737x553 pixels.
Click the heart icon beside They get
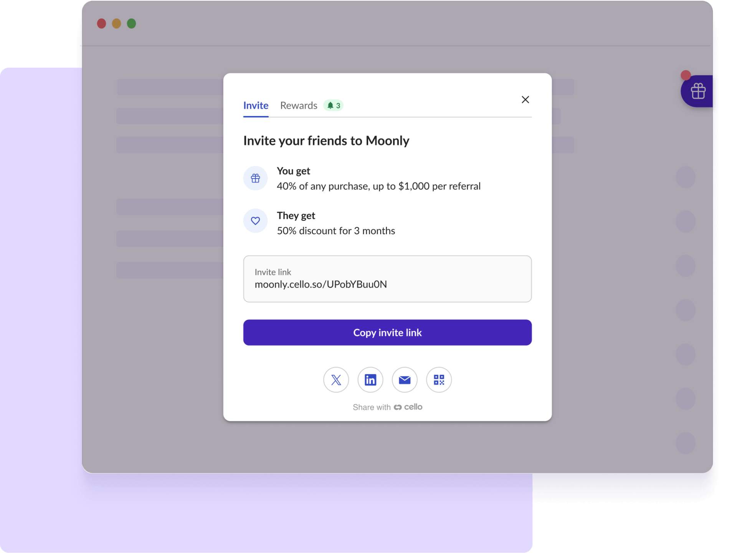(255, 221)
